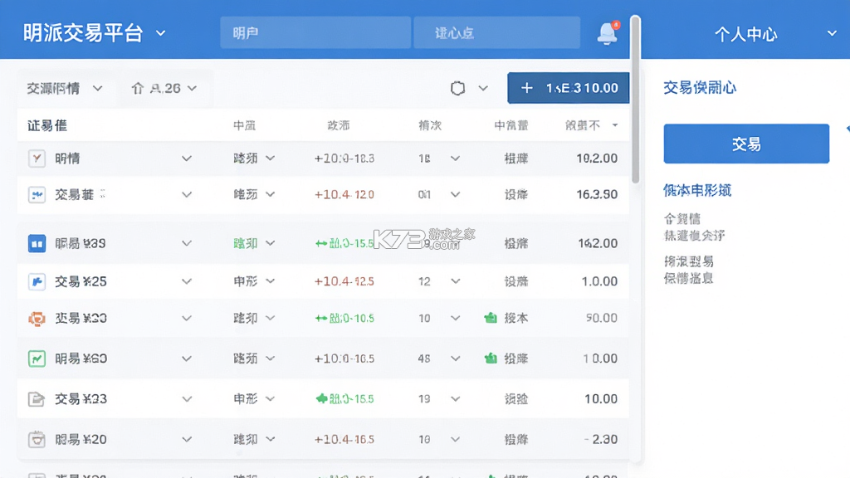Click the green change value of the 交易 ¥33 row
Screen dimensions: 850x478
[x=344, y=399]
